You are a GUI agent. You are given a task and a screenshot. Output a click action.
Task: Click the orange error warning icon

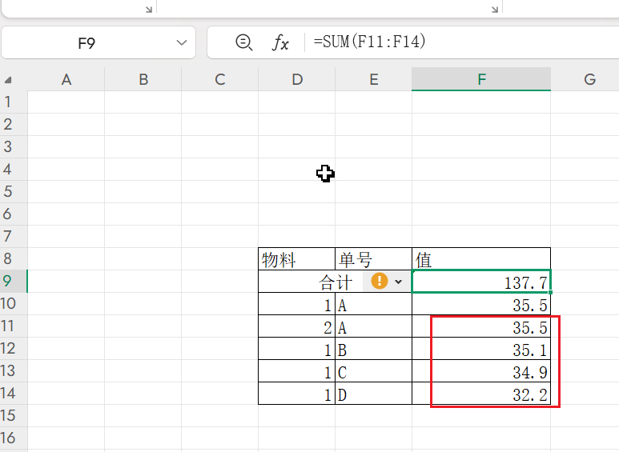tap(380, 282)
